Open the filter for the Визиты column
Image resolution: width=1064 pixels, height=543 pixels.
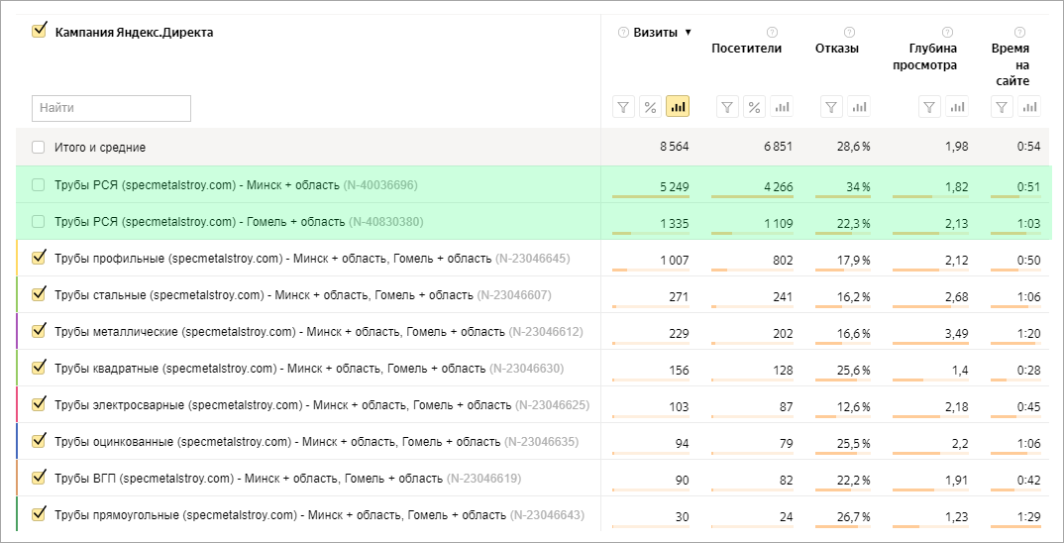623,107
